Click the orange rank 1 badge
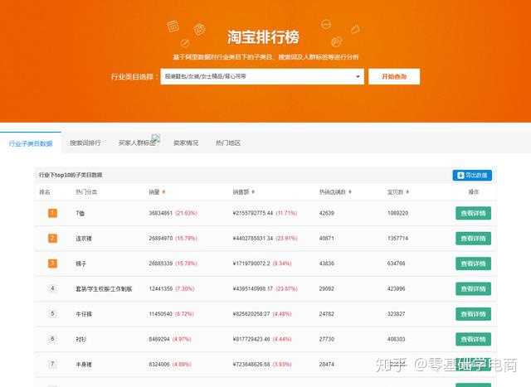 pos(52,213)
